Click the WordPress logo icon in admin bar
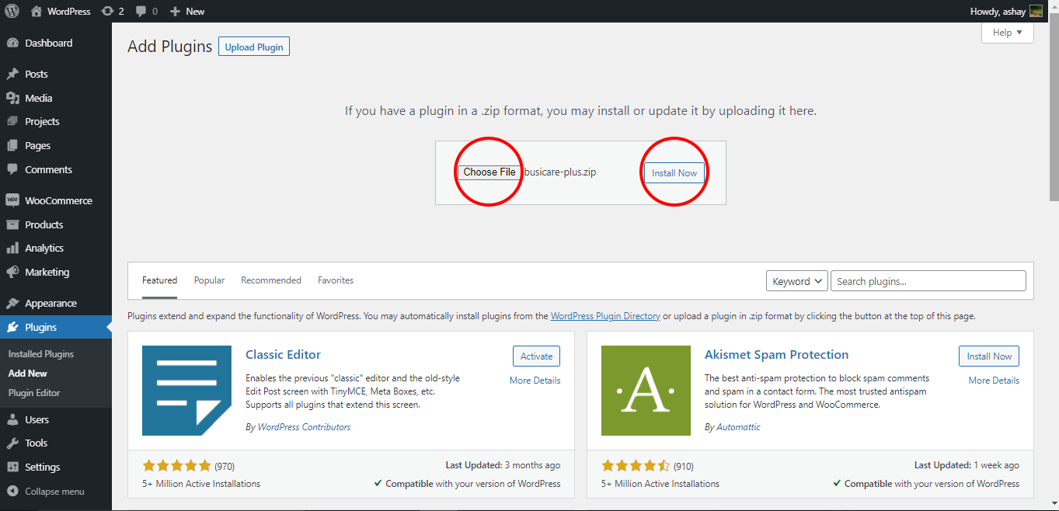 tap(12, 12)
